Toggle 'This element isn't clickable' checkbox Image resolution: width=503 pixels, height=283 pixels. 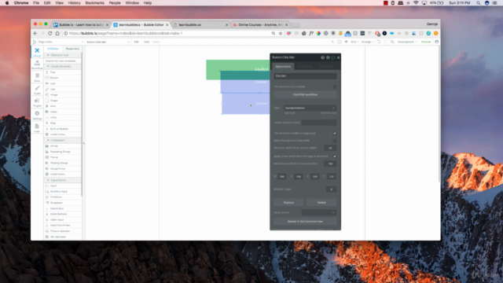pos(335,86)
